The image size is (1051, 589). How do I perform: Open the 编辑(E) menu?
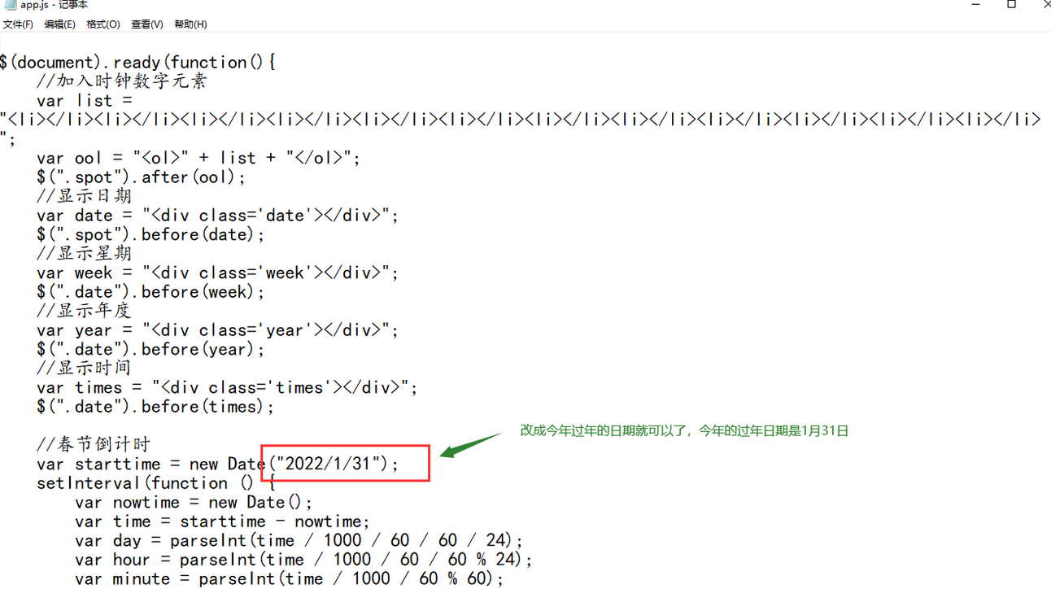point(59,24)
